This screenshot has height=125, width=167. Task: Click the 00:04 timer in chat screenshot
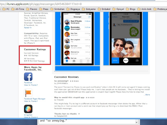[115, 61]
